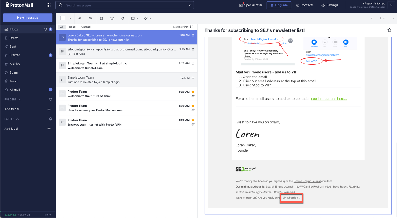The width and height of the screenshot is (397, 218).
Task: Tick the select-all messages checkbox
Action: pyautogui.click(x=63, y=18)
